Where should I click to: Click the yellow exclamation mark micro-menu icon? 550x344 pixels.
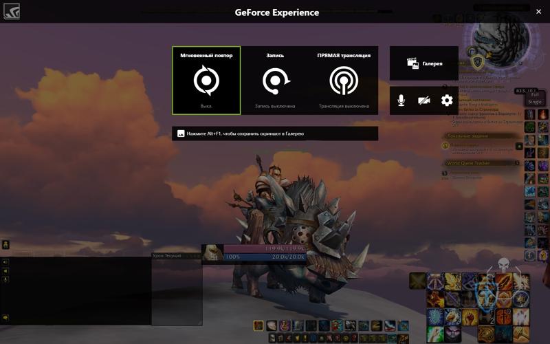coord(305,338)
